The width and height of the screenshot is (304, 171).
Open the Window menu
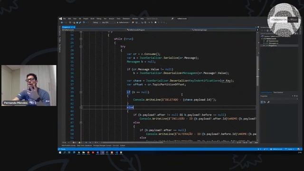(135, 19)
